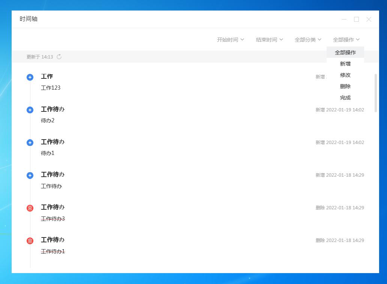Click the blue plus icon beside 待办1 entry
The height and width of the screenshot is (284, 387).
click(x=30, y=143)
